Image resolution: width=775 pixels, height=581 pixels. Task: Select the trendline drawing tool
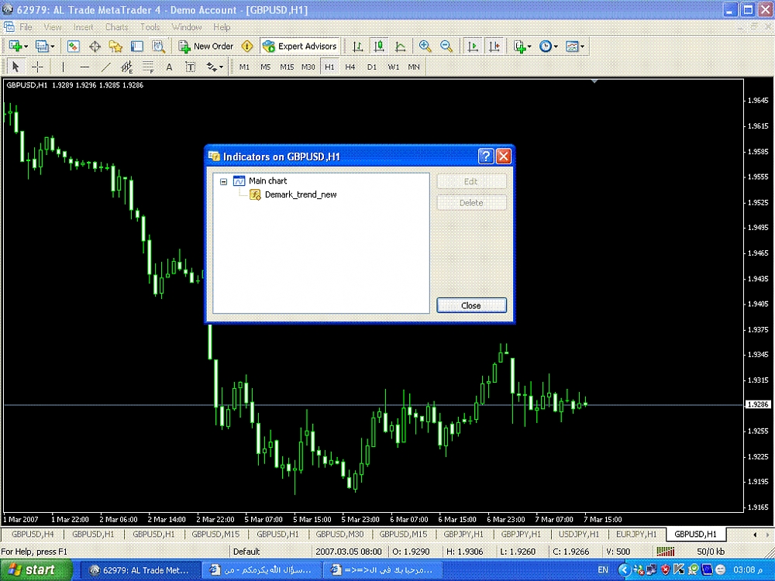click(x=106, y=67)
